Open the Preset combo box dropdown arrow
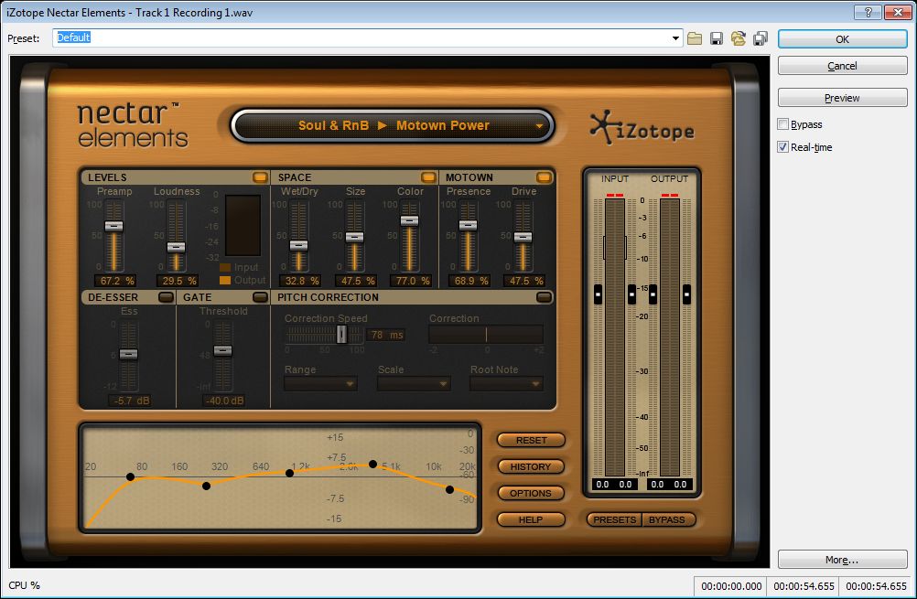 675,38
